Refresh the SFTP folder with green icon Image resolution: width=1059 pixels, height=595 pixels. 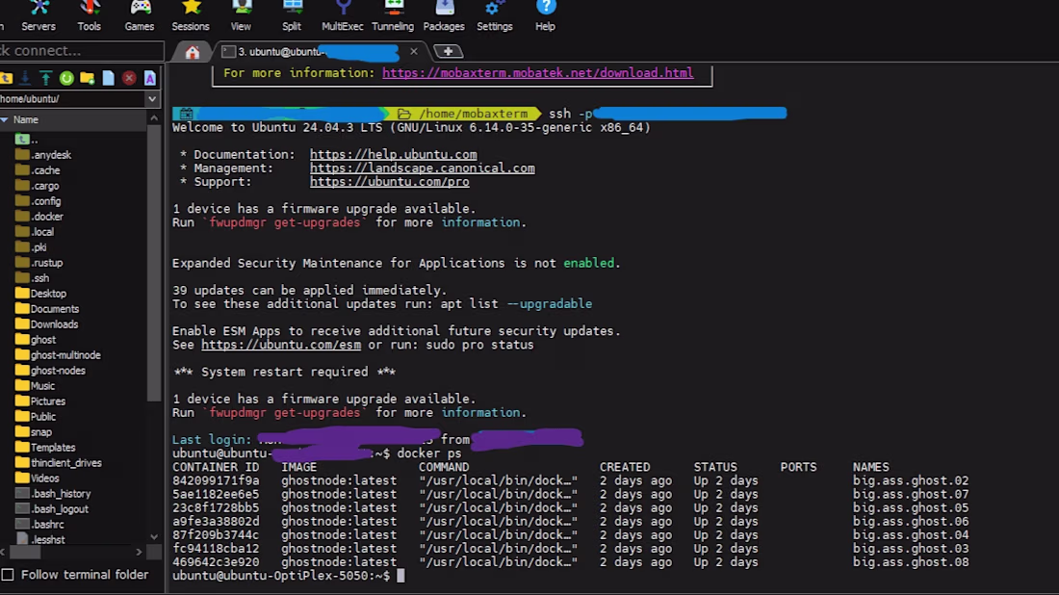pyautogui.click(x=66, y=78)
